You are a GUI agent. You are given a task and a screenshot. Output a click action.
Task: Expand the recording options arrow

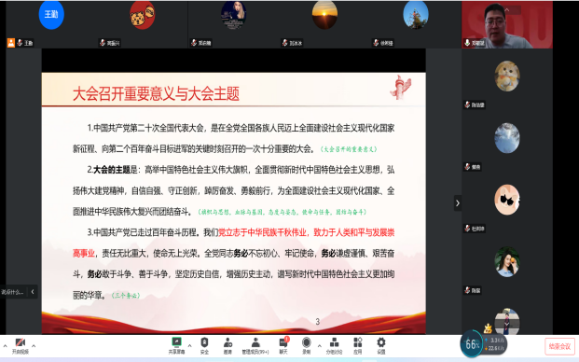(320, 346)
